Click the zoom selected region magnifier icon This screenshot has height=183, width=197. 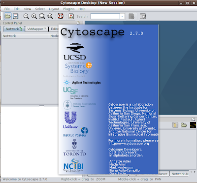tap(42, 16)
